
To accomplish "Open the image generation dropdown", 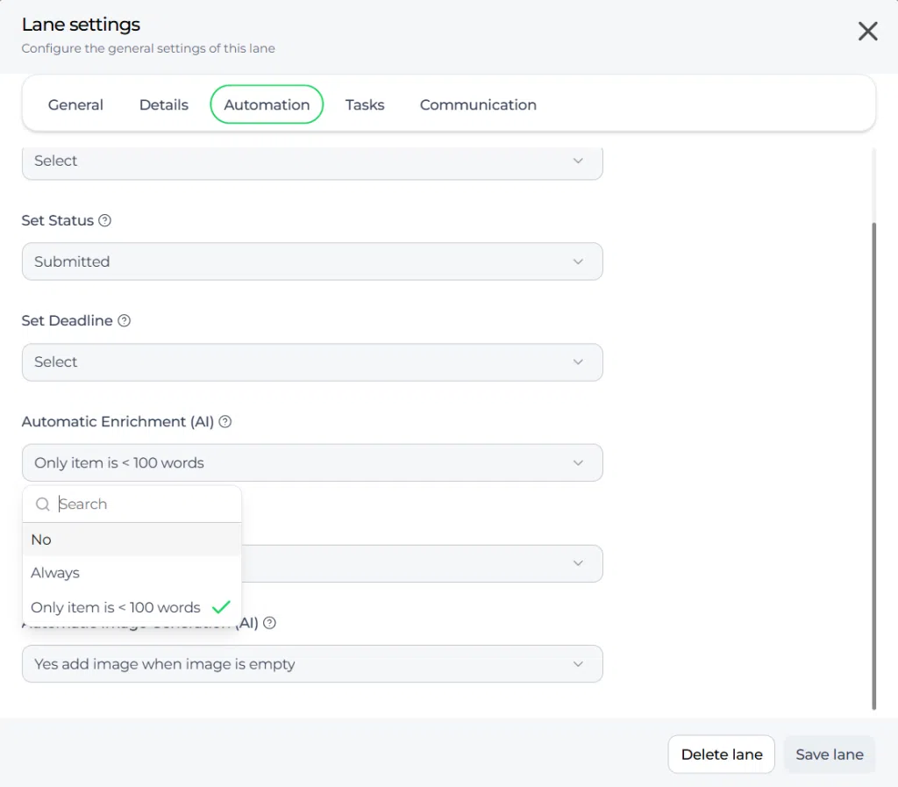I will click(x=312, y=664).
